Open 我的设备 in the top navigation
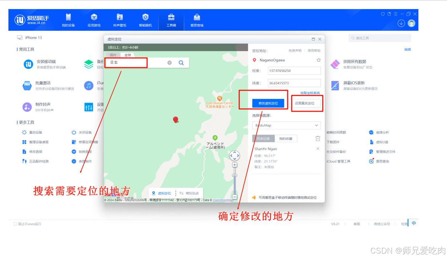 click(x=68, y=20)
